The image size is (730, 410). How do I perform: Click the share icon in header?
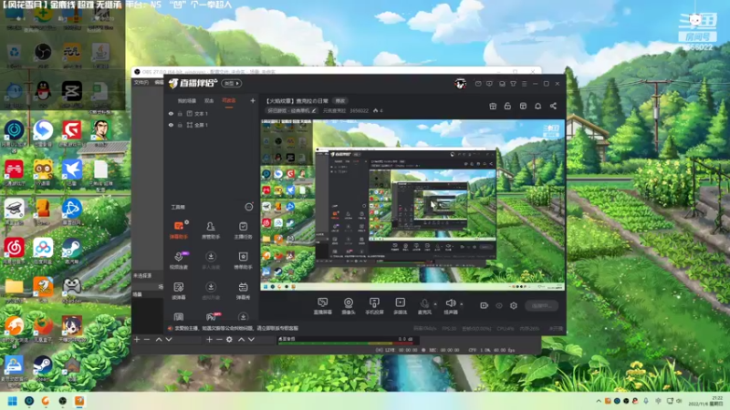pos(553,106)
